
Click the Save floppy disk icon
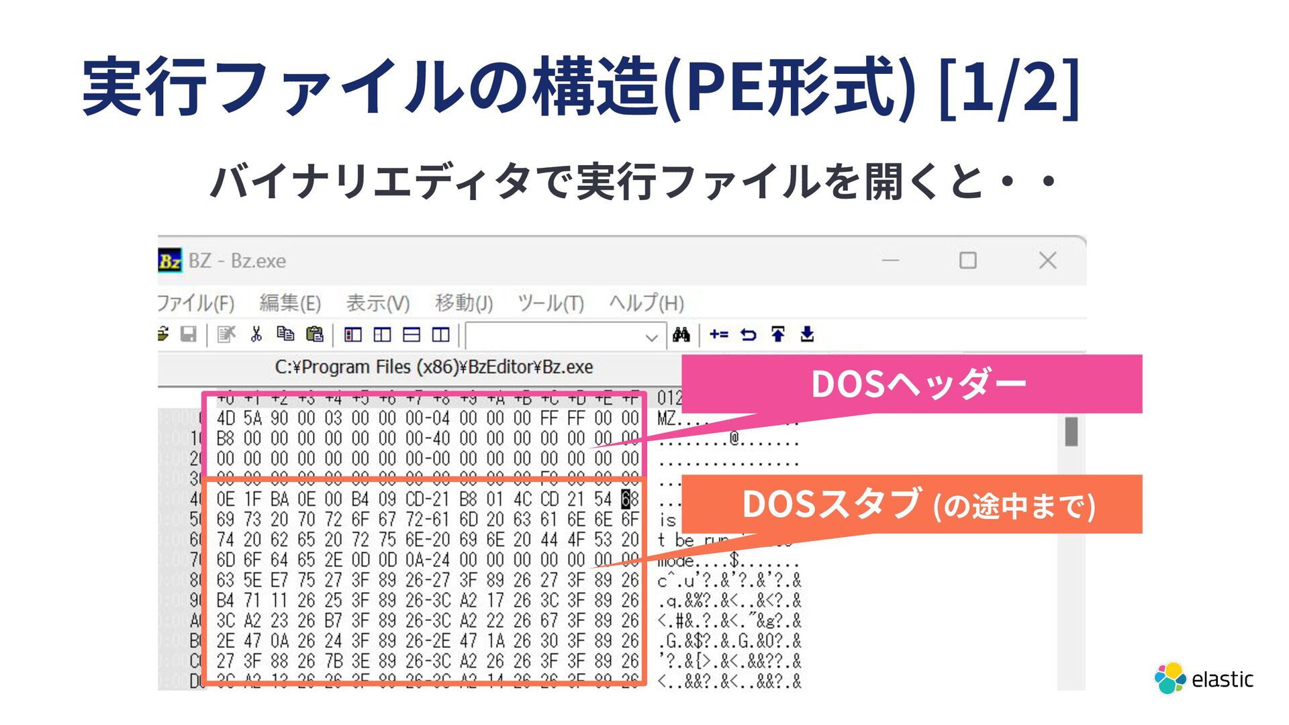coord(189,334)
